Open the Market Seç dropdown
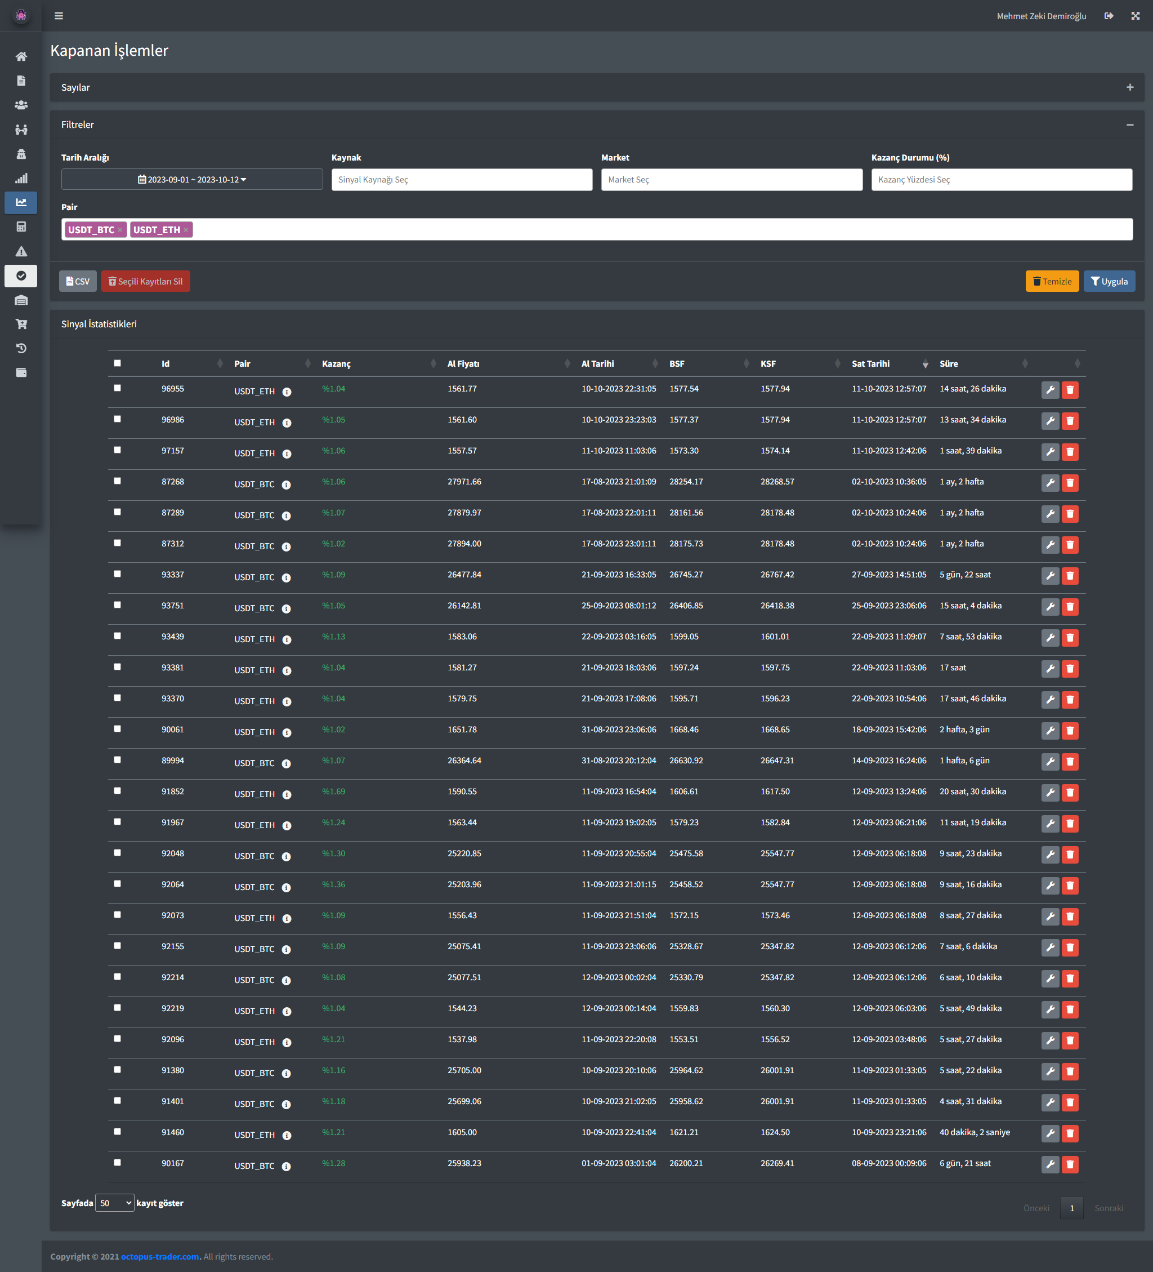This screenshot has height=1272, width=1153. point(731,179)
